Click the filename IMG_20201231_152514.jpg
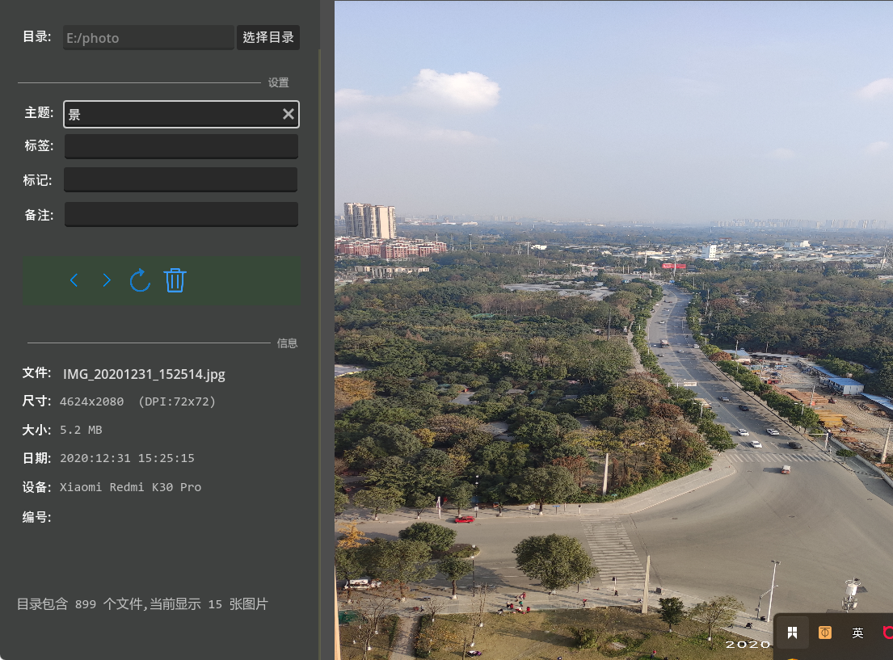Image resolution: width=893 pixels, height=660 pixels. click(x=144, y=374)
